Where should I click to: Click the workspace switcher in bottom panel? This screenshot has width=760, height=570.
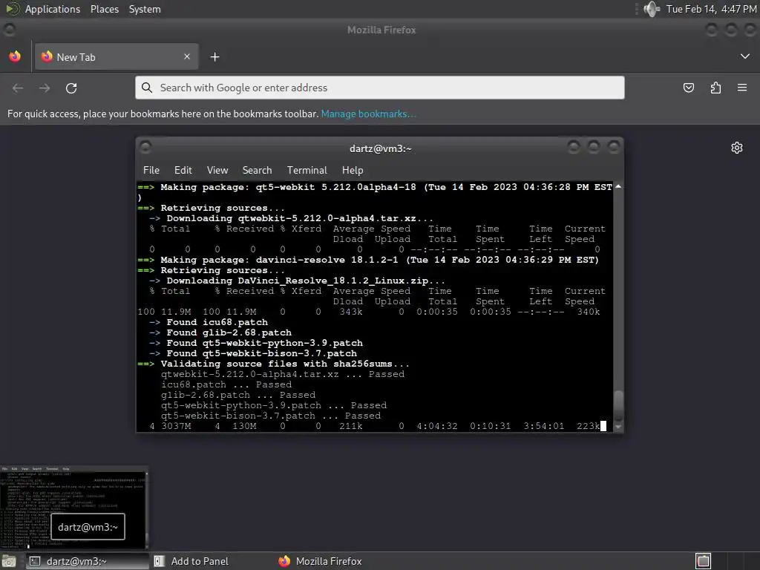704,561
